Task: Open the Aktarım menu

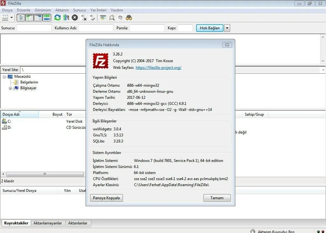Action: point(62,10)
